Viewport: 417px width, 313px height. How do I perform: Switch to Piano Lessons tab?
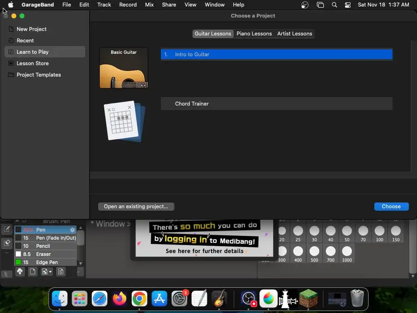[254, 33]
